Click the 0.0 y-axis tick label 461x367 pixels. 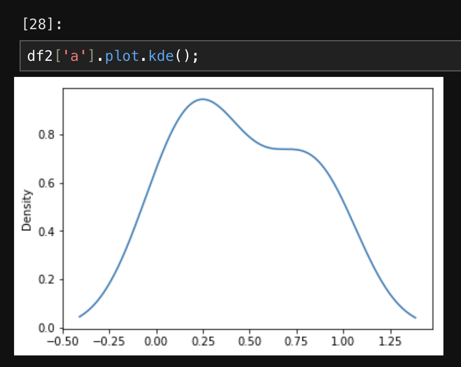[47, 328]
